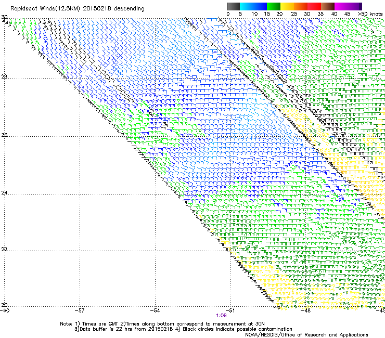The height and width of the screenshot is (338, 385).
Task: Click the latitude axis label '26'
Action: (4, 135)
